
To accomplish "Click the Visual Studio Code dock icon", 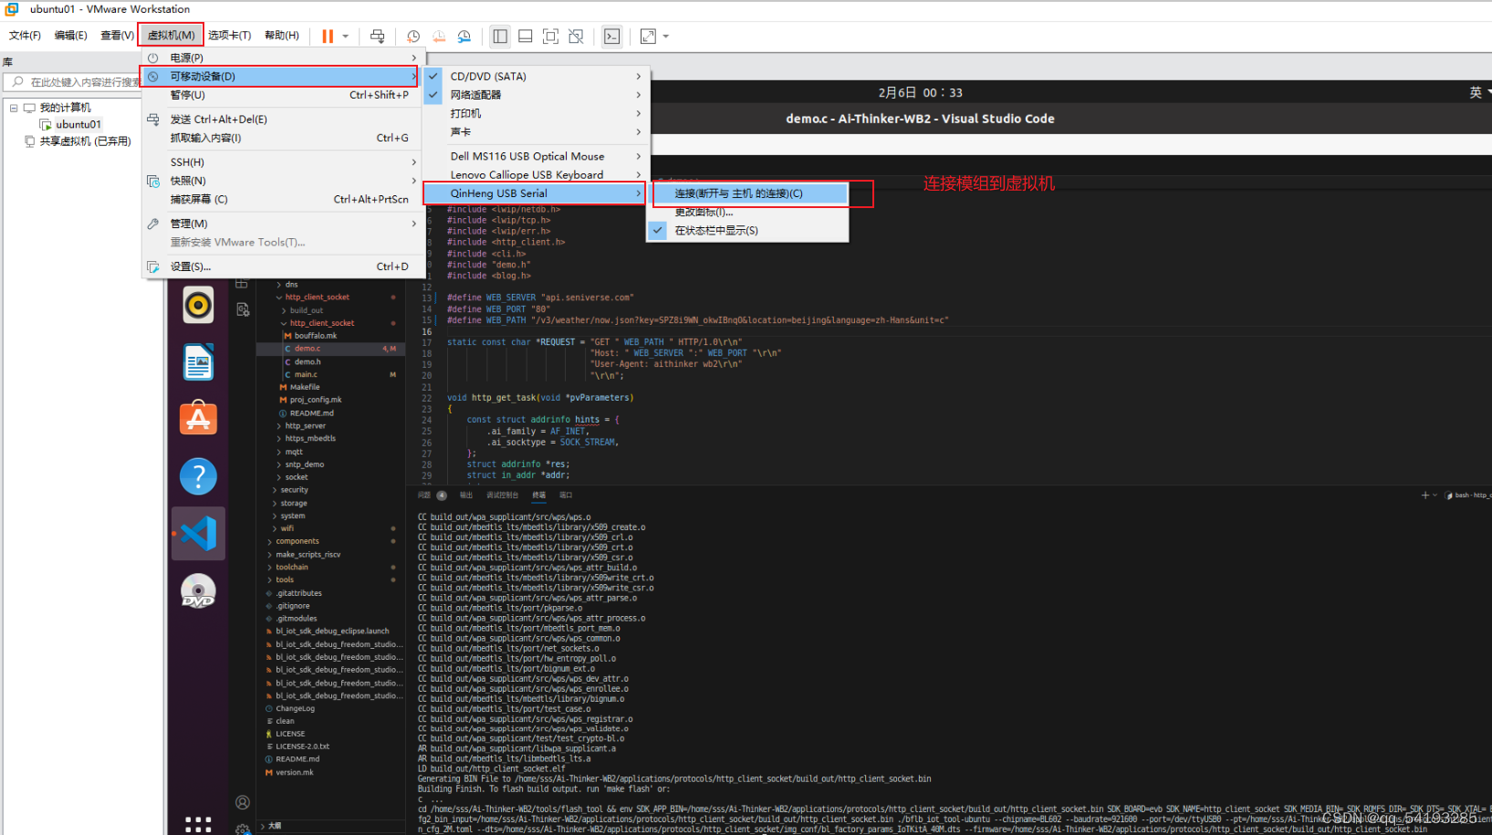I will 198,533.
